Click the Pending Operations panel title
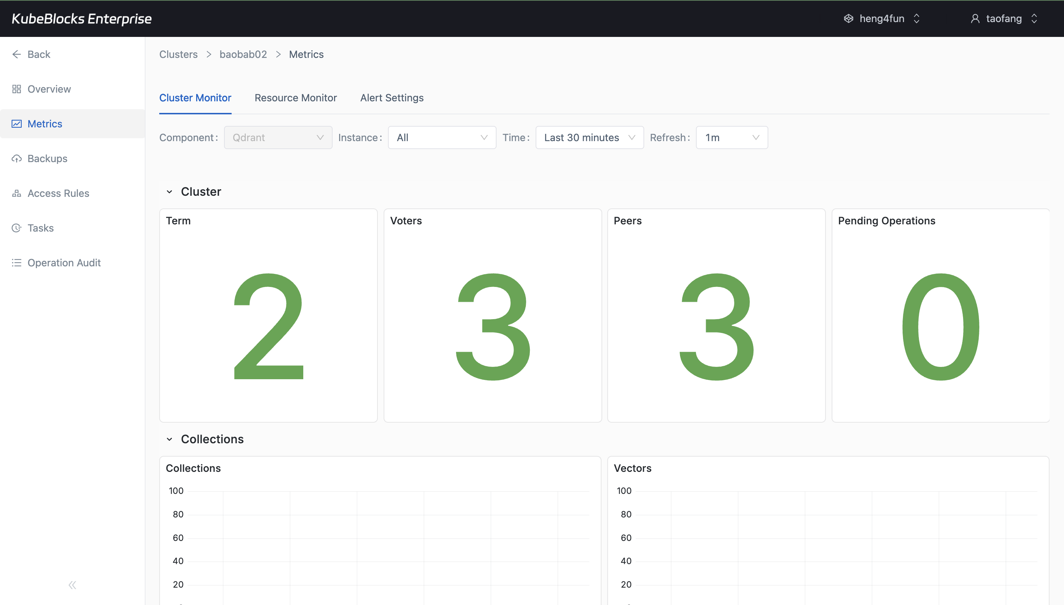1064x605 pixels. pyautogui.click(x=887, y=221)
